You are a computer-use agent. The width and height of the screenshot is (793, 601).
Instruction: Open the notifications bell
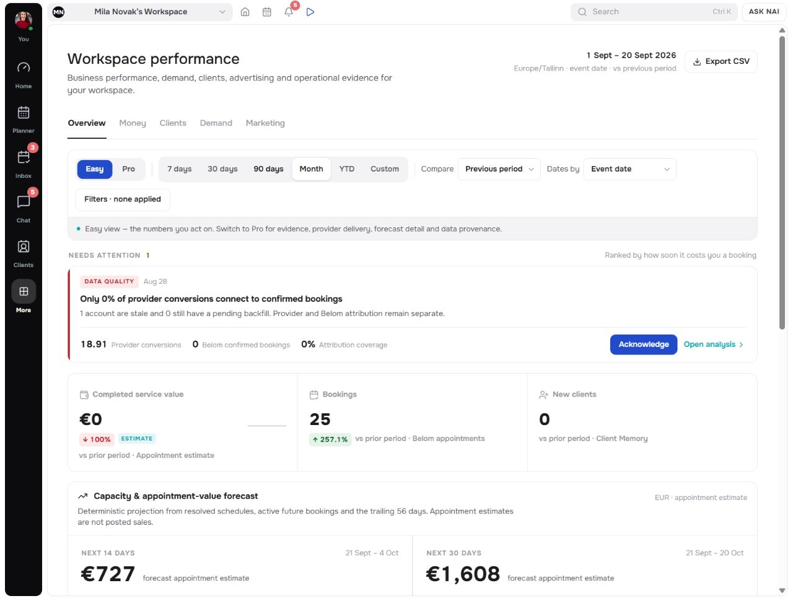click(x=289, y=12)
